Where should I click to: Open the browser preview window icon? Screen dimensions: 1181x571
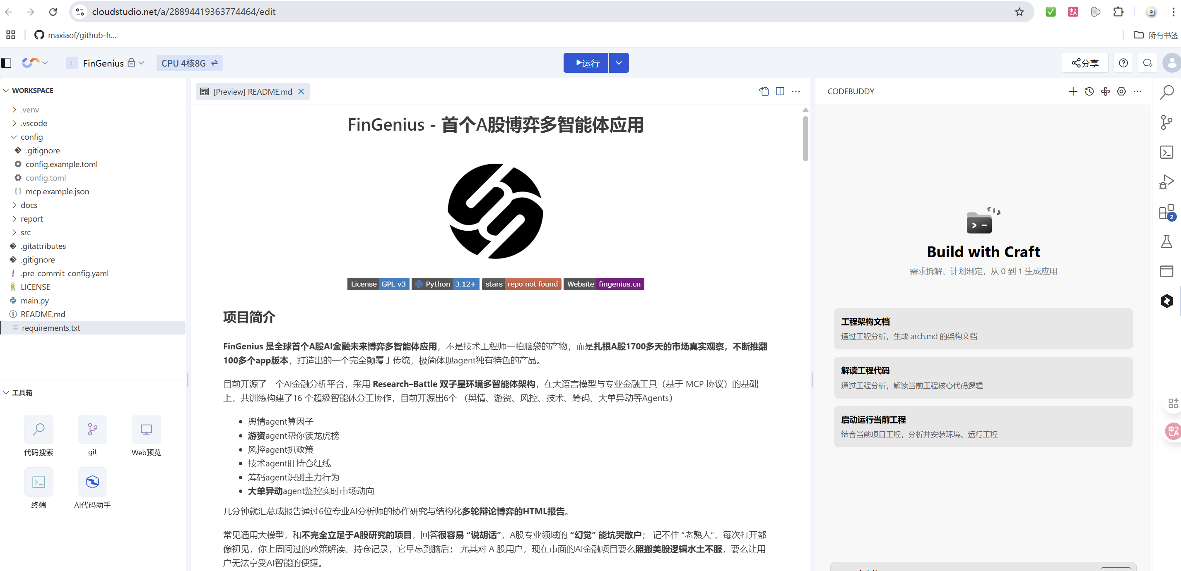[1167, 271]
